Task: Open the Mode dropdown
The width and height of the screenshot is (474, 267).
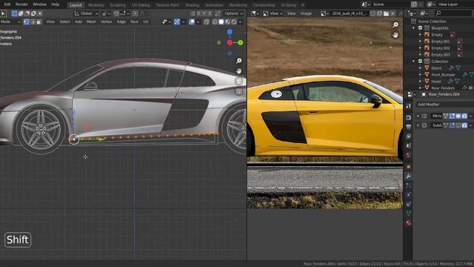Action: click(x=10, y=22)
